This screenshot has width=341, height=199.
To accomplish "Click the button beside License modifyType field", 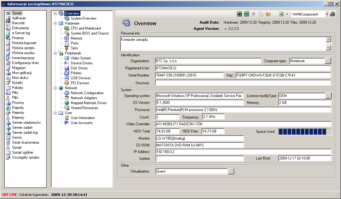I will coord(328,95).
